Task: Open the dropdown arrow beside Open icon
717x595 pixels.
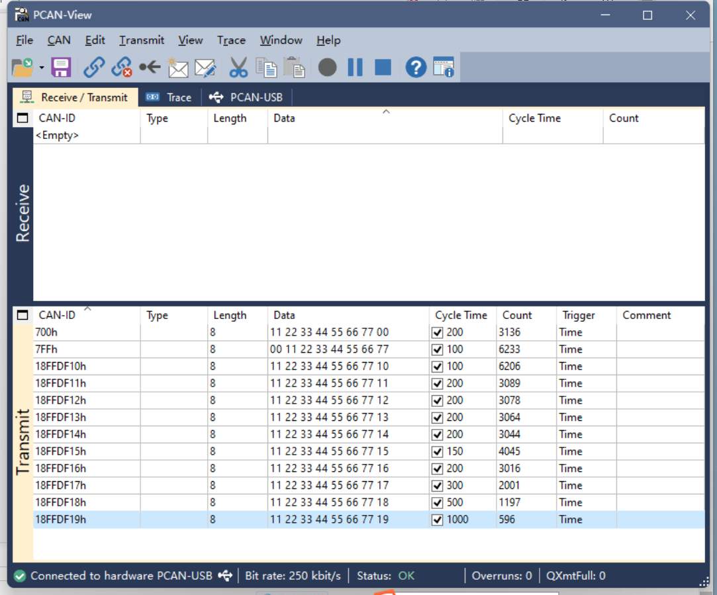Action: 42,68
